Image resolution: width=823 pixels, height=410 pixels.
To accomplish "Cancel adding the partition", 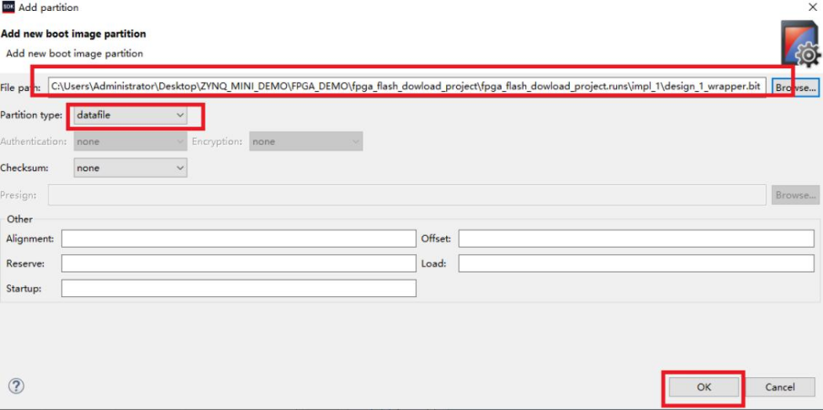I will pos(780,386).
